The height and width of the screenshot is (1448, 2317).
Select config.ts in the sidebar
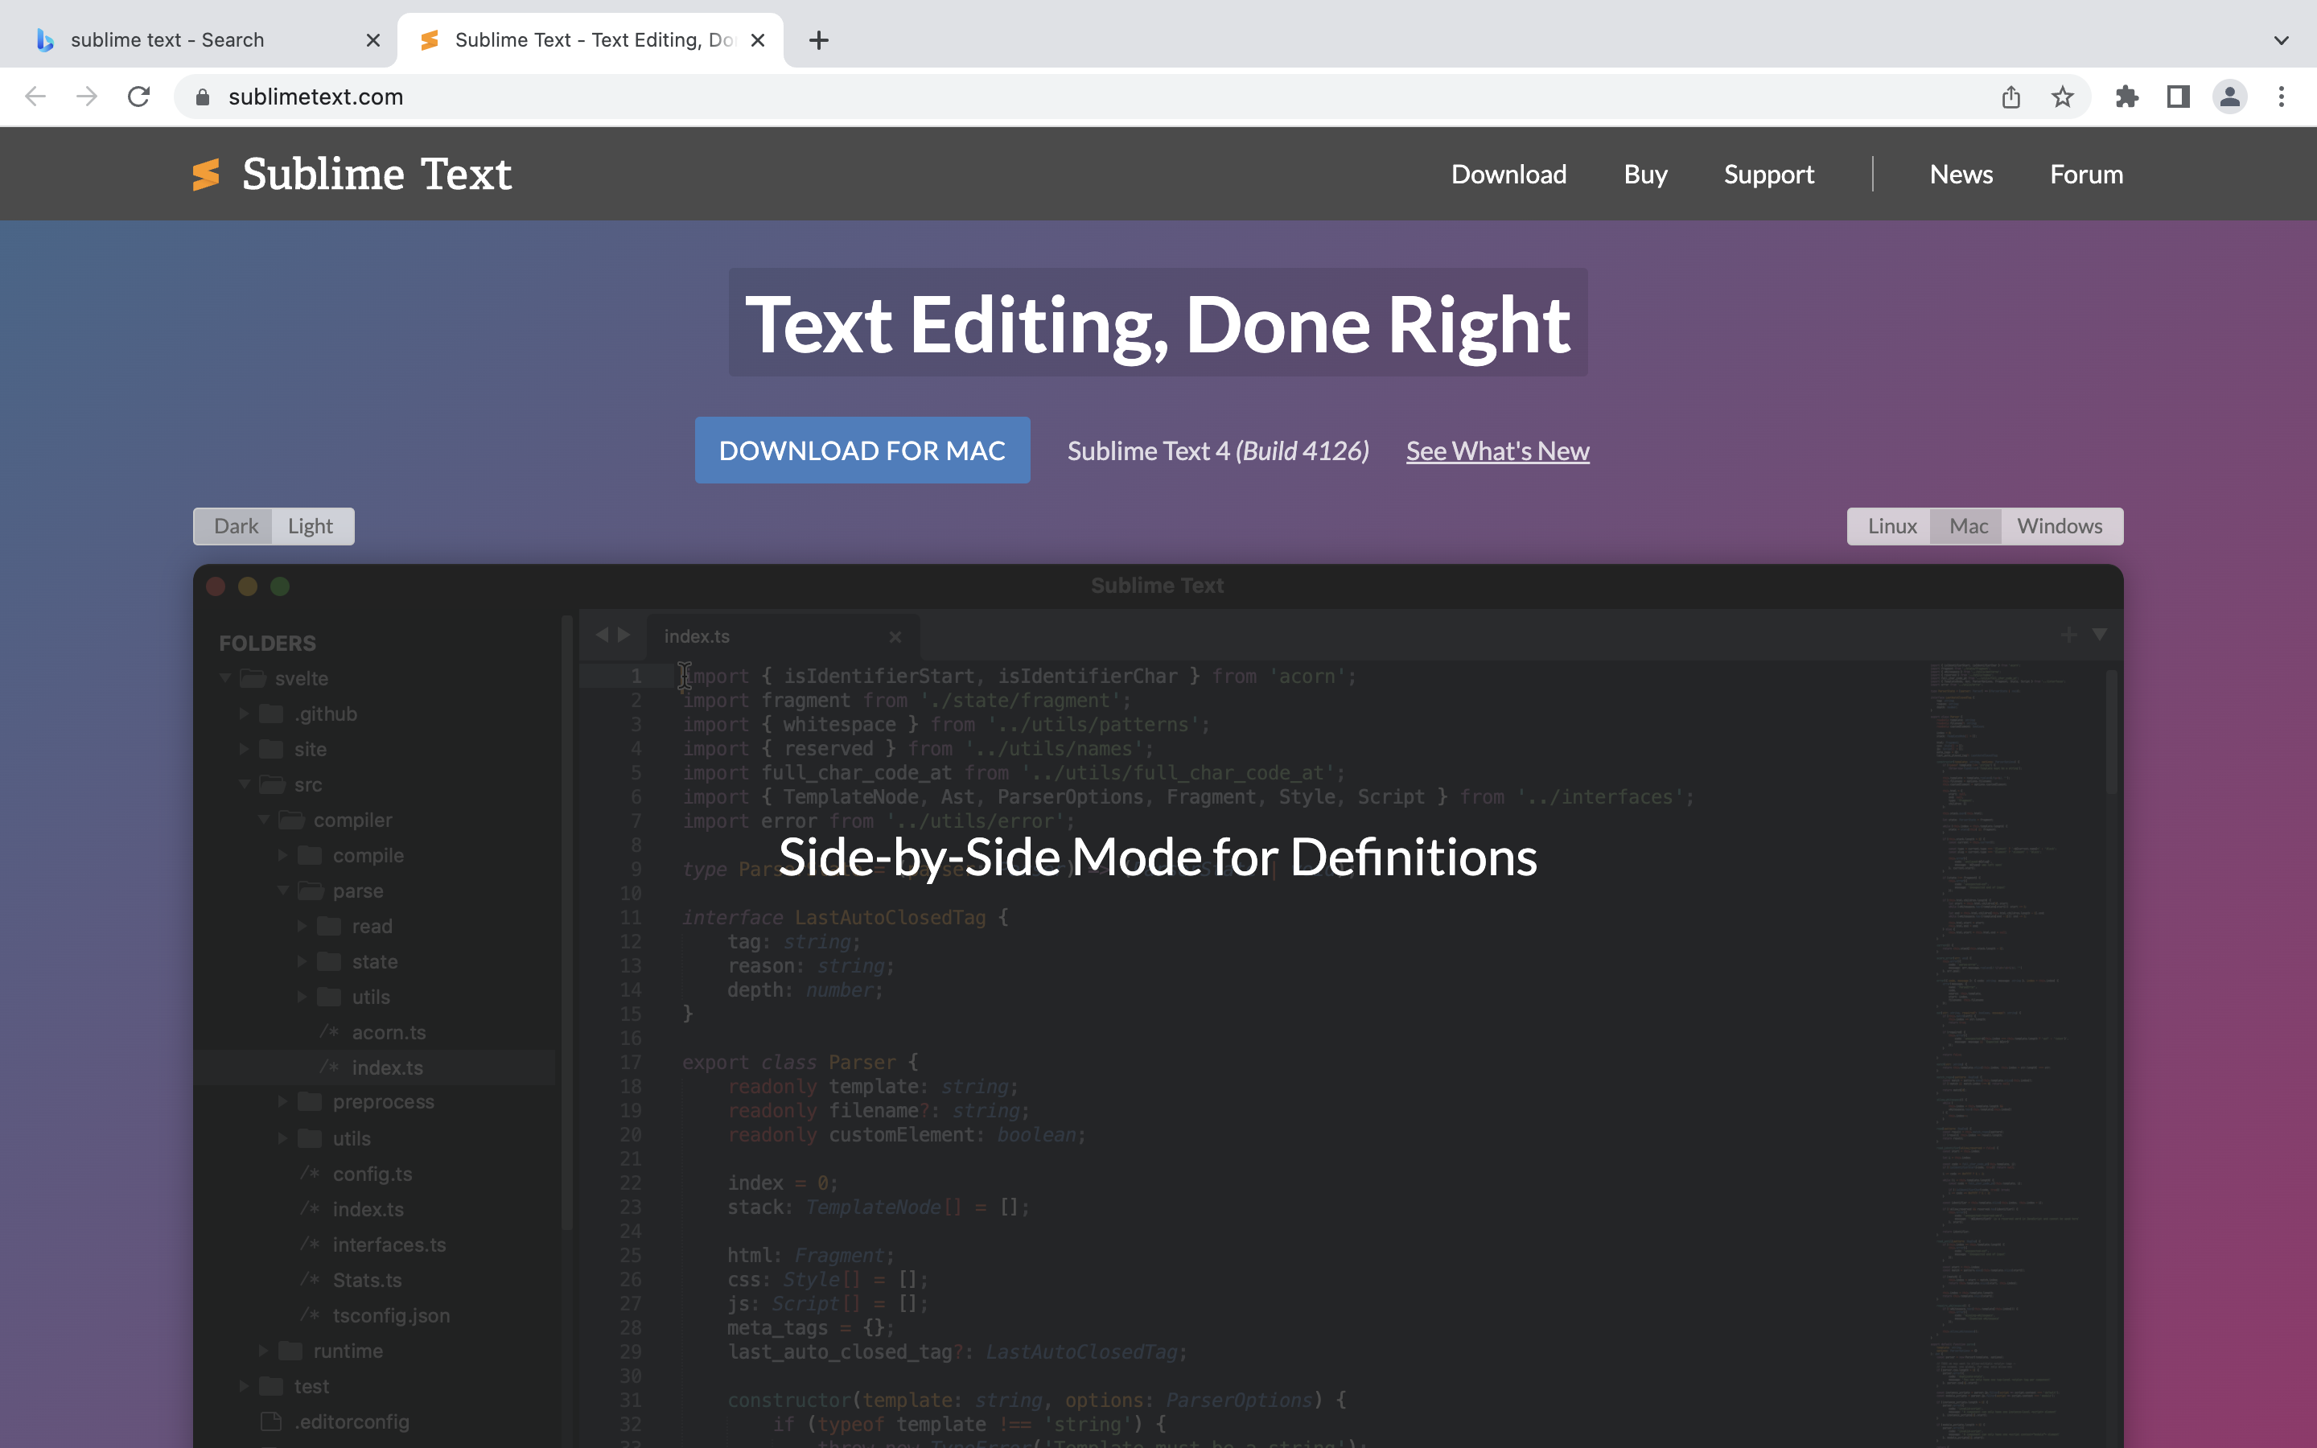point(372,1174)
